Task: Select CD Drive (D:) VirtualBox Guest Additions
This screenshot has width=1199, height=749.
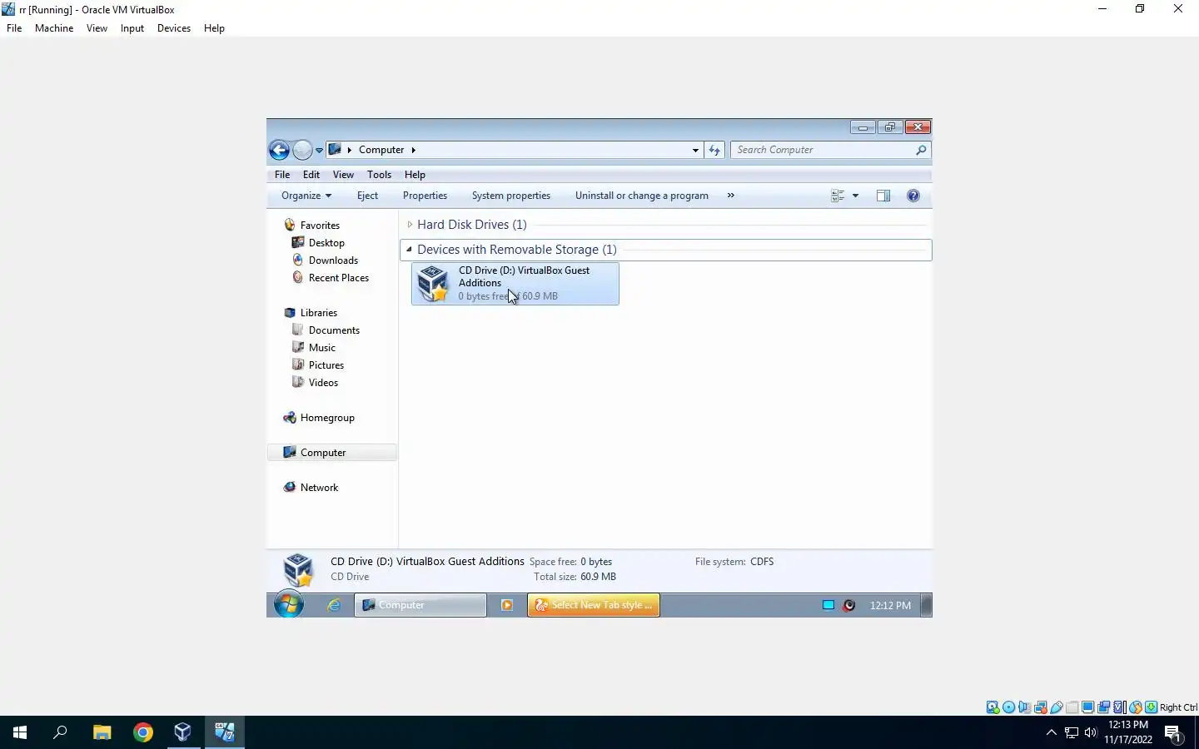Action: pos(515,284)
